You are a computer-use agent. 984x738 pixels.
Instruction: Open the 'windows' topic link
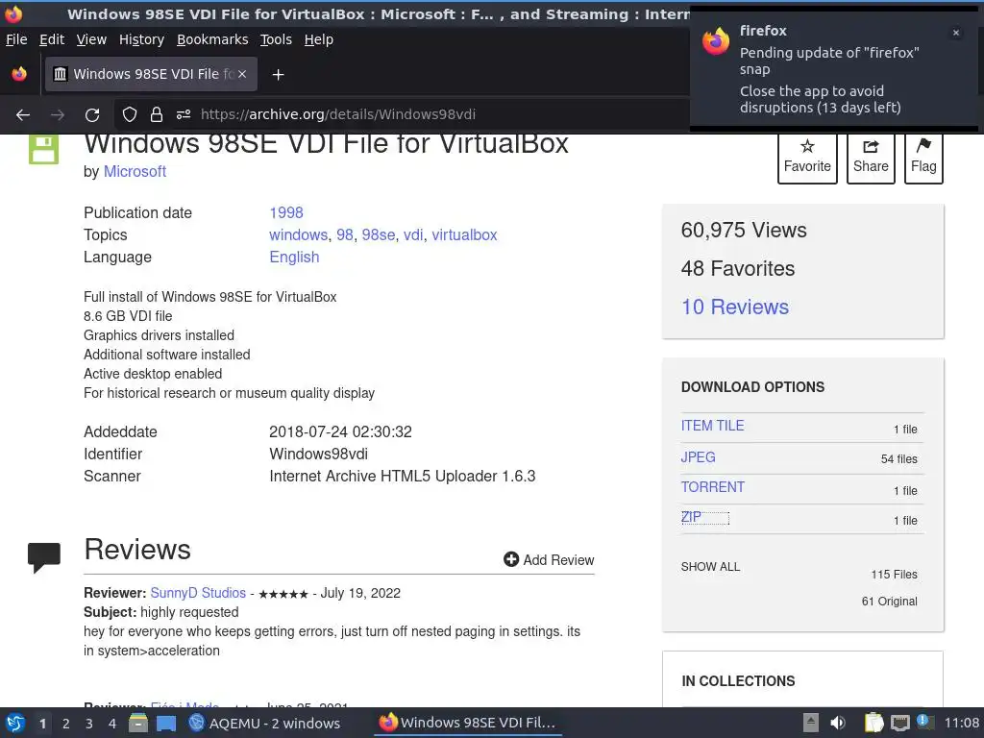coord(299,234)
